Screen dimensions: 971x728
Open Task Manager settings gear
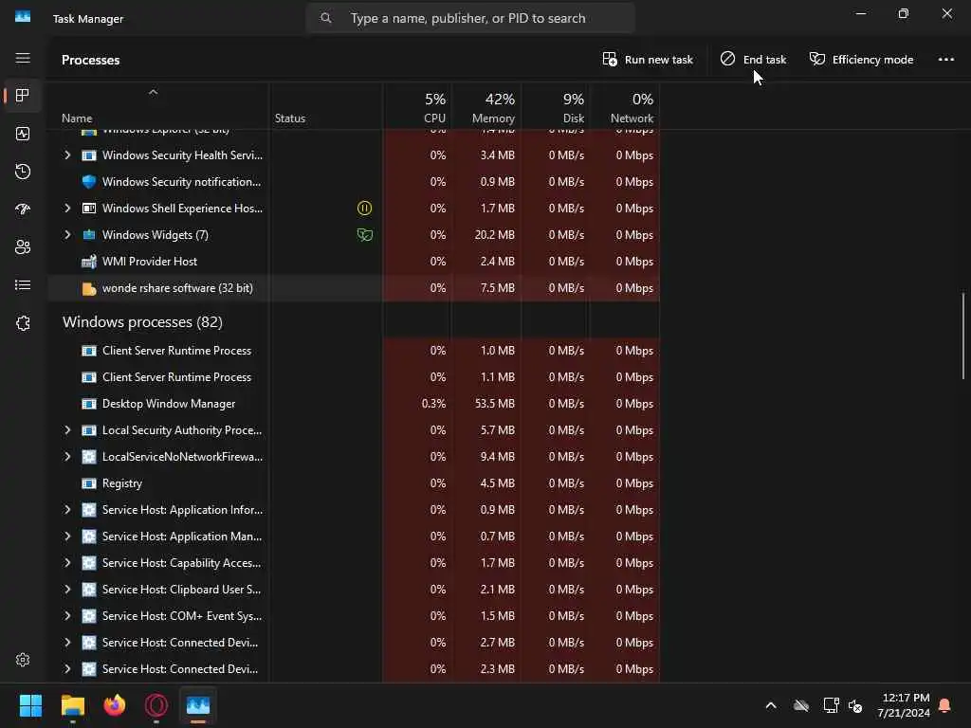tap(23, 660)
